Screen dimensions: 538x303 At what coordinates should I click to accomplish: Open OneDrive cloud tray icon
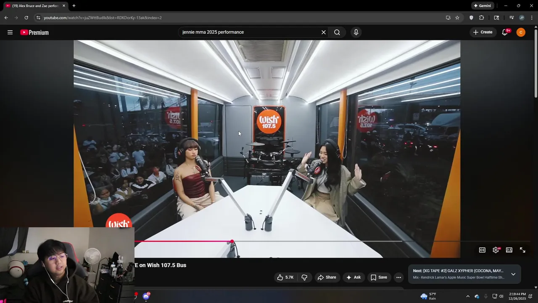[477, 296]
